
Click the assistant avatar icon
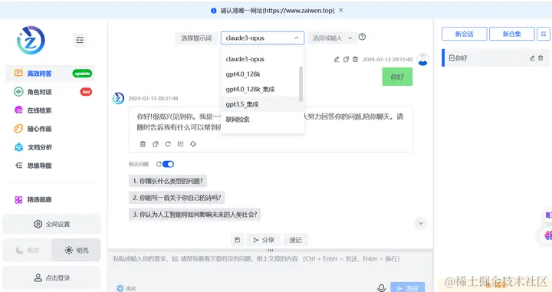(x=118, y=98)
